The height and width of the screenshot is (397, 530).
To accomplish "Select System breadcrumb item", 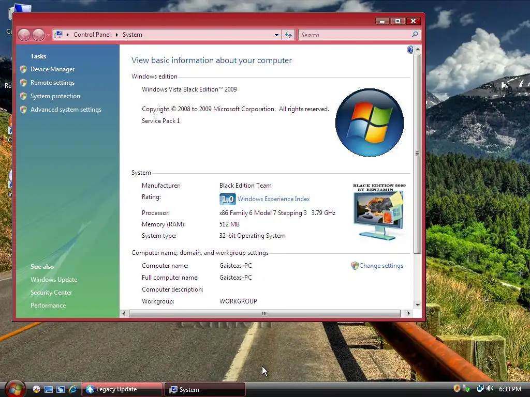I will pos(132,35).
